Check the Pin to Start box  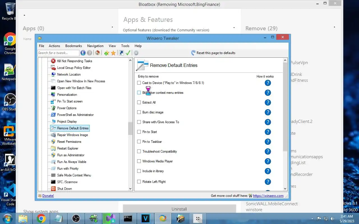click(x=139, y=132)
